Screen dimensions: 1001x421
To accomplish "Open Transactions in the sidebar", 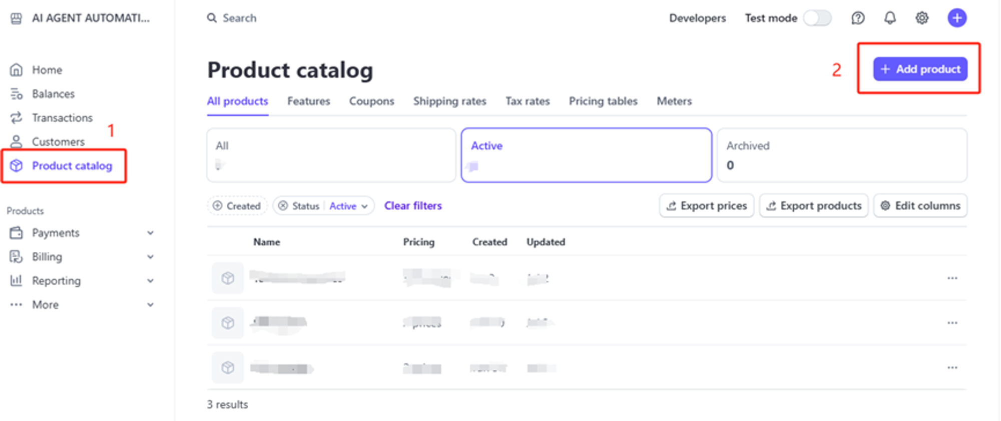I will [62, 118].
